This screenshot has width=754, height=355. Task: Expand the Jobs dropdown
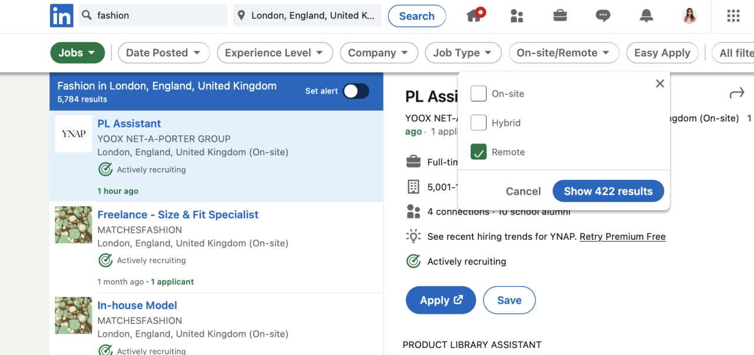(x=77, y=53)
